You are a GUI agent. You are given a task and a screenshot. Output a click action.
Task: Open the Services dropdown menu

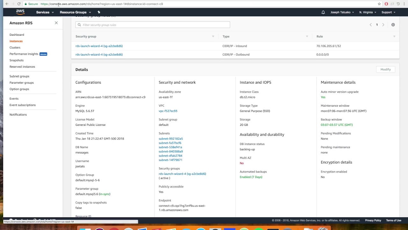(x=45, y=12)
